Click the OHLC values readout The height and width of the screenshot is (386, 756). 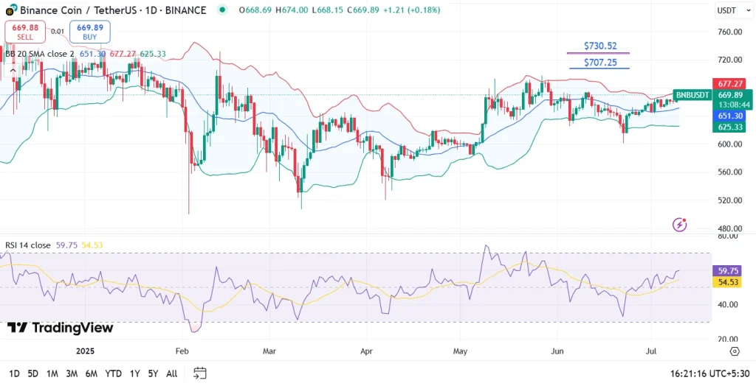[x=339, y=10]
